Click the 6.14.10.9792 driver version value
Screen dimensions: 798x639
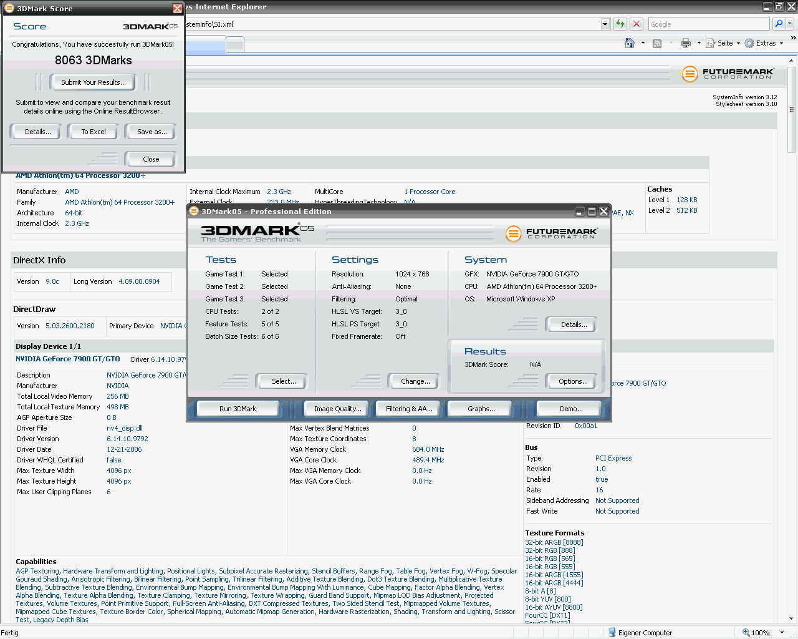(x=127, y=439)
